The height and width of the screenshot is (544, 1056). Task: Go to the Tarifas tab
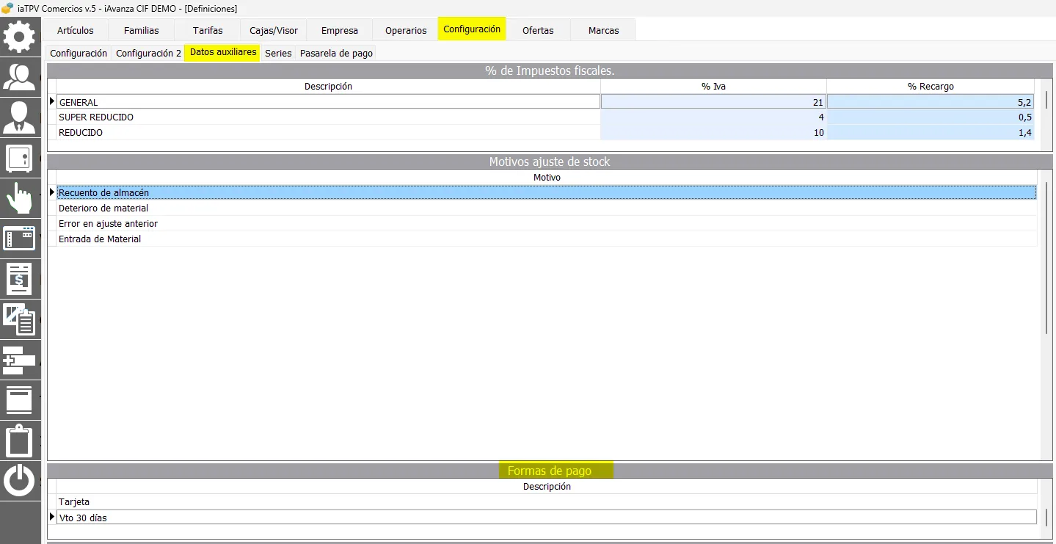(x=208, y=30)
